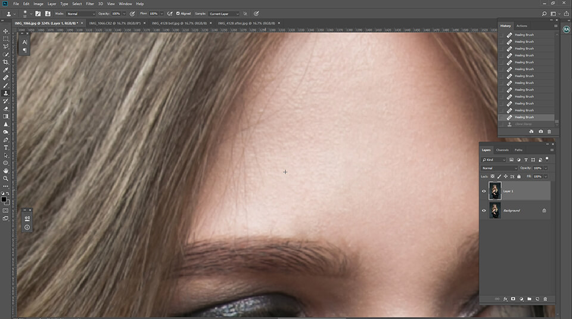Open the Kind filter dropdown in Layers
This screenshot has width=572, height=319.
pyautogui.click(x=493, y=160)
